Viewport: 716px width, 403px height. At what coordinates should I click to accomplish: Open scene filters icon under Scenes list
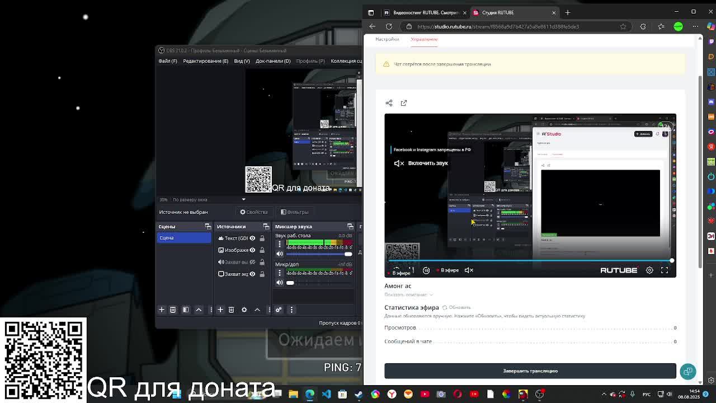[x=186, y=310]
